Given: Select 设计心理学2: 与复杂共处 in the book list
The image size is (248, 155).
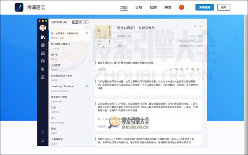Looking at the screenshot, I should coord(69,36).
